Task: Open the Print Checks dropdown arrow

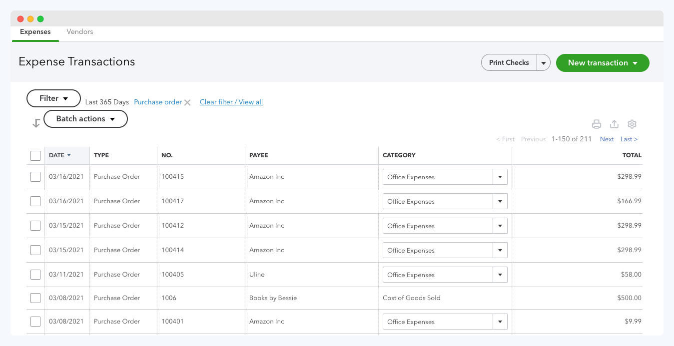Action: coord(543,62)
